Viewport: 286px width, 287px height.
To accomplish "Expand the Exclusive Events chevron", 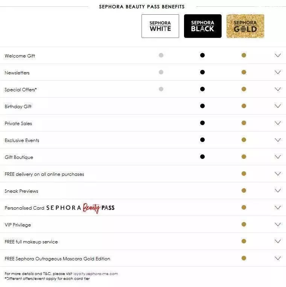I will coord(278,140).
